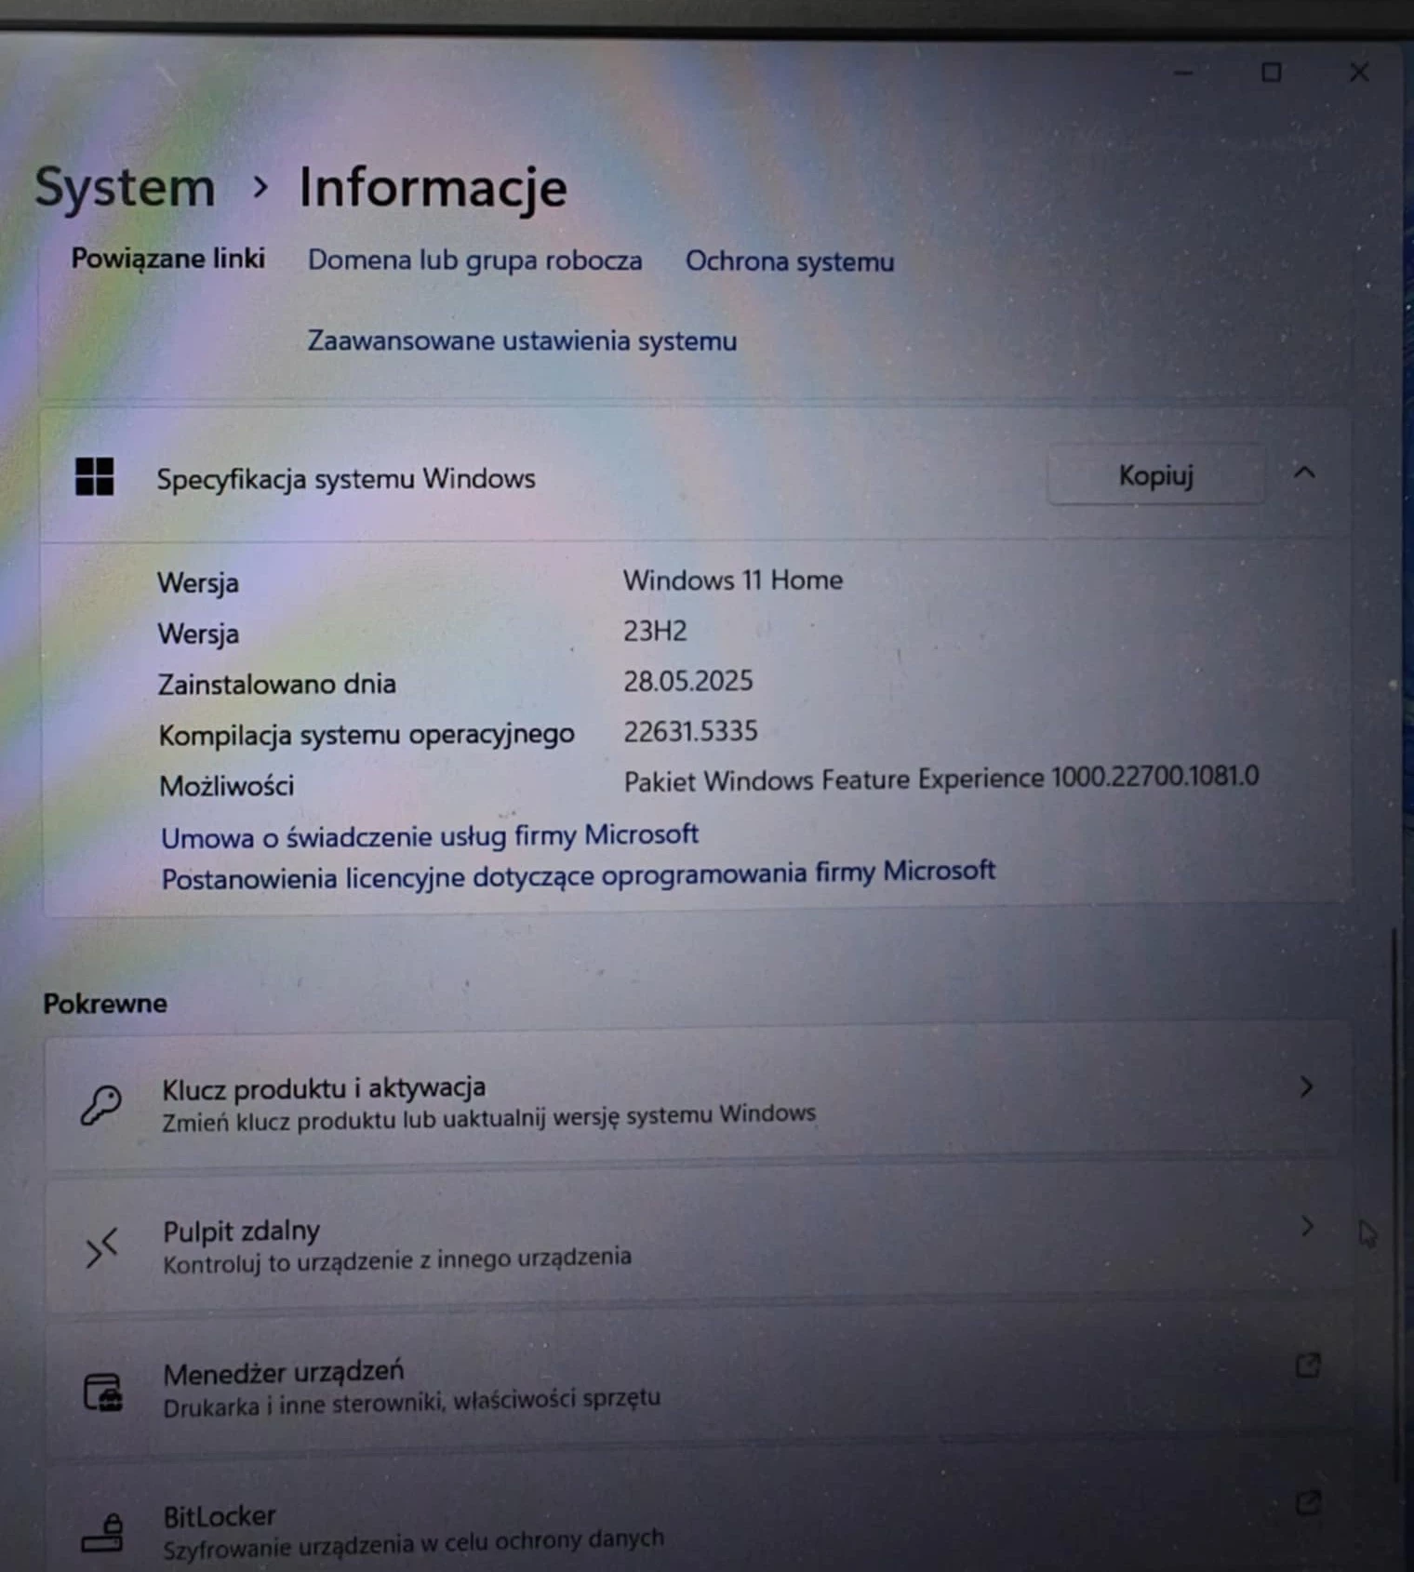
Task: Click the key icon for product activation
Action: tap(100, 1105)
